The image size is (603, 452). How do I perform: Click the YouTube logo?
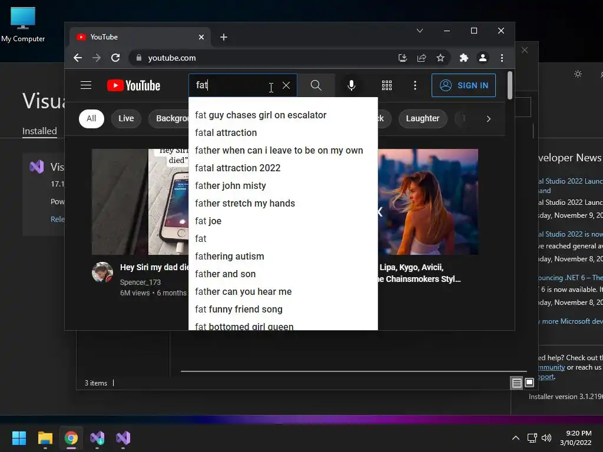(x=134, y=85)
